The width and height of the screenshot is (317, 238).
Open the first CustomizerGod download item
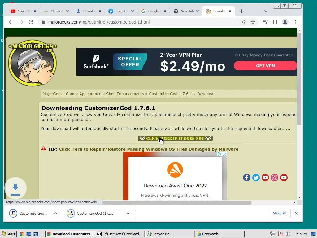click(28, 213)
